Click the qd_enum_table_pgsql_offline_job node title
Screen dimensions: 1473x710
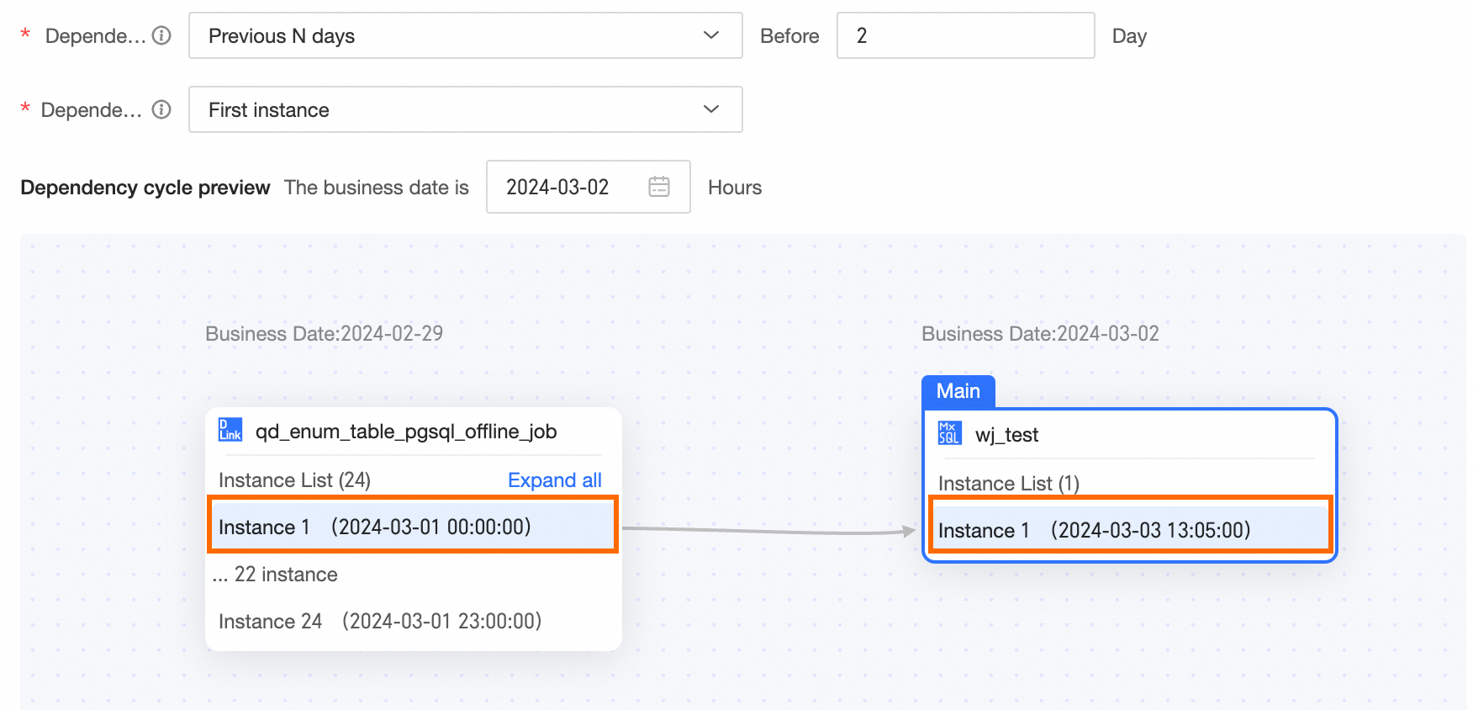click(x=406, y=432)
